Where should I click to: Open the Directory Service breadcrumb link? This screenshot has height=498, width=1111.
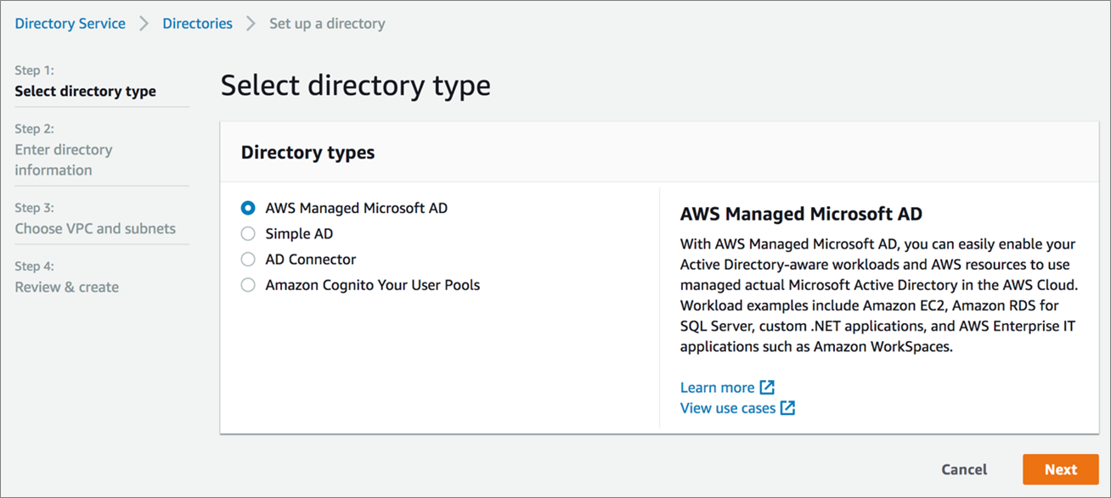point(70,24)
